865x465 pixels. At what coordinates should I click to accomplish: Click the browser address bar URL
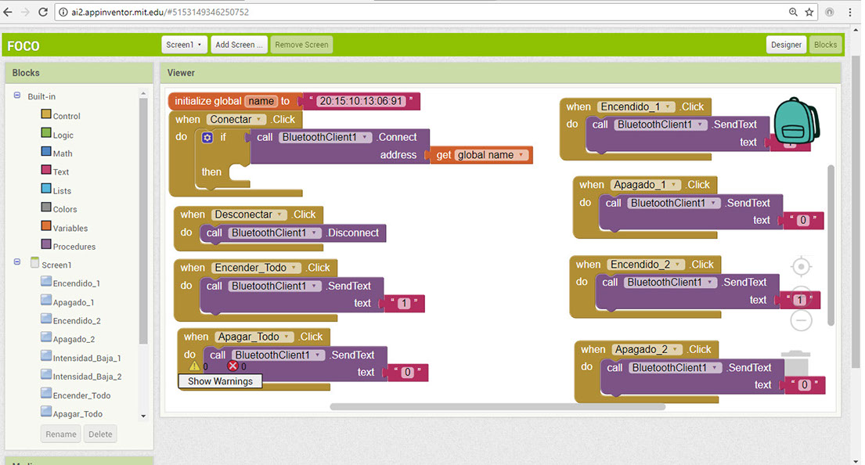pos(160,12)
